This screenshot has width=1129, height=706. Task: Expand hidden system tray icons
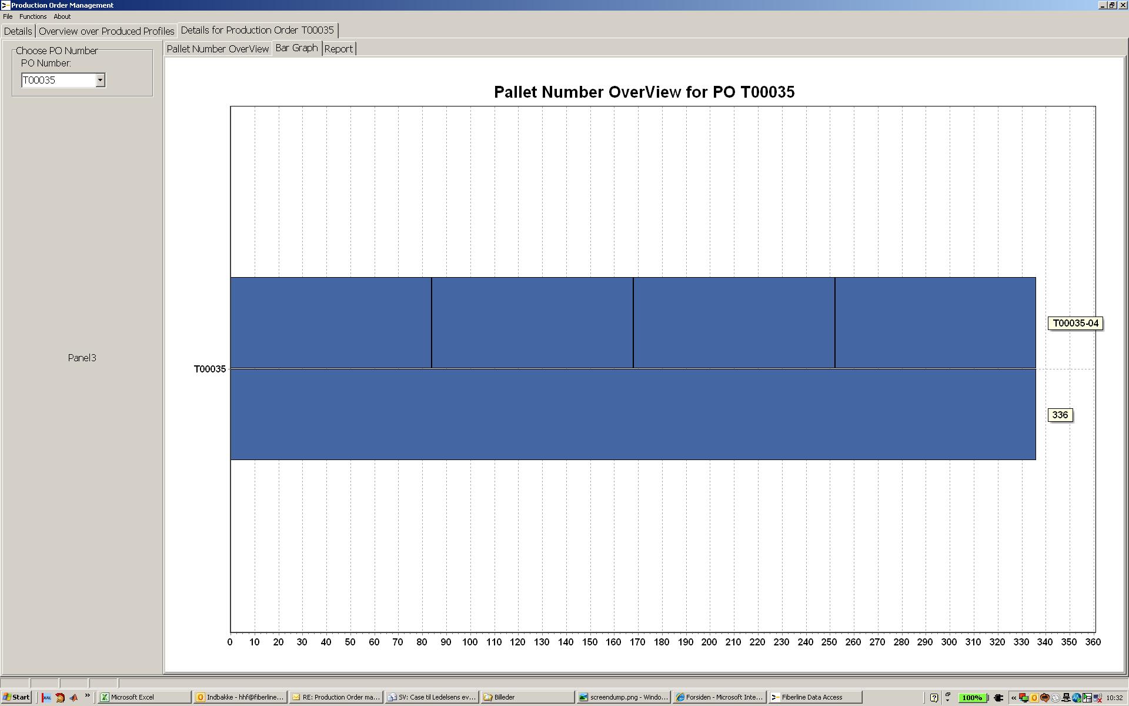[x=1014, y=698]
